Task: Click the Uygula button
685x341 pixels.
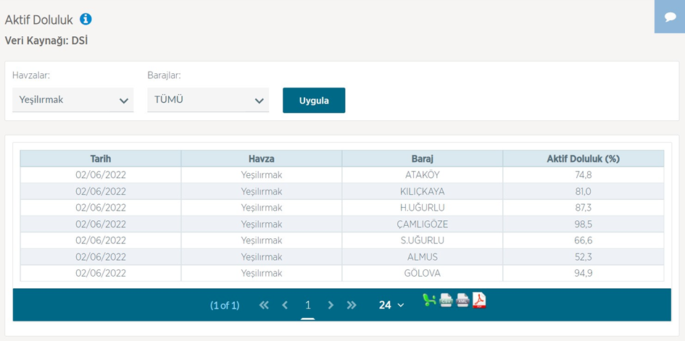Action: (x=314, y=101)
